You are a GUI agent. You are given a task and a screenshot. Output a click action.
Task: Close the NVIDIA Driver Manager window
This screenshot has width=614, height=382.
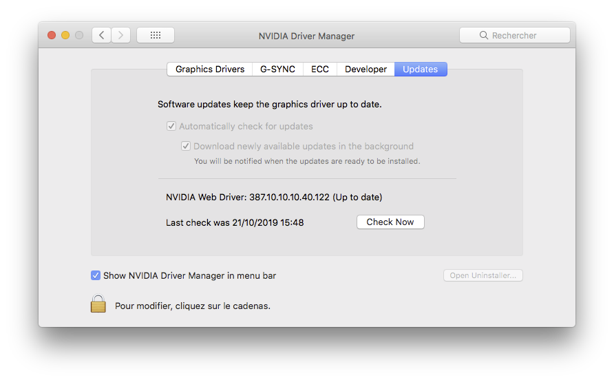(x=52, y=35)
